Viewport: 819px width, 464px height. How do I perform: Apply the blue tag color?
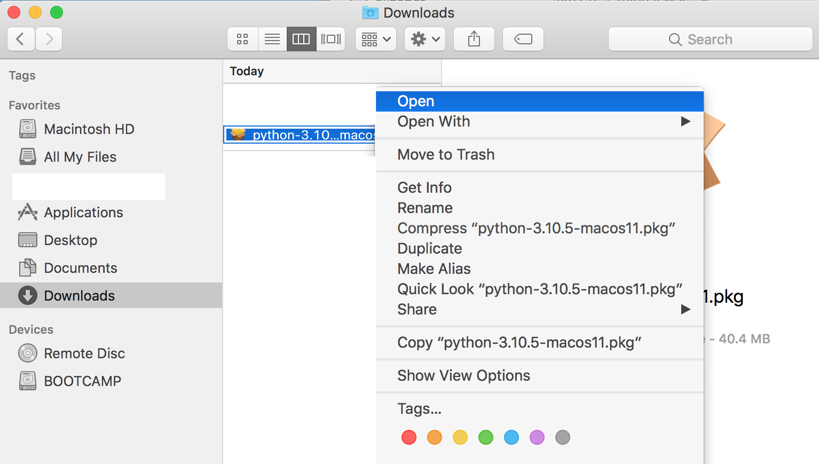(511, 437)
